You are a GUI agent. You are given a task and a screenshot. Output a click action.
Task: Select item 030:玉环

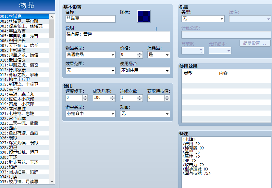(x=24, y=157)
